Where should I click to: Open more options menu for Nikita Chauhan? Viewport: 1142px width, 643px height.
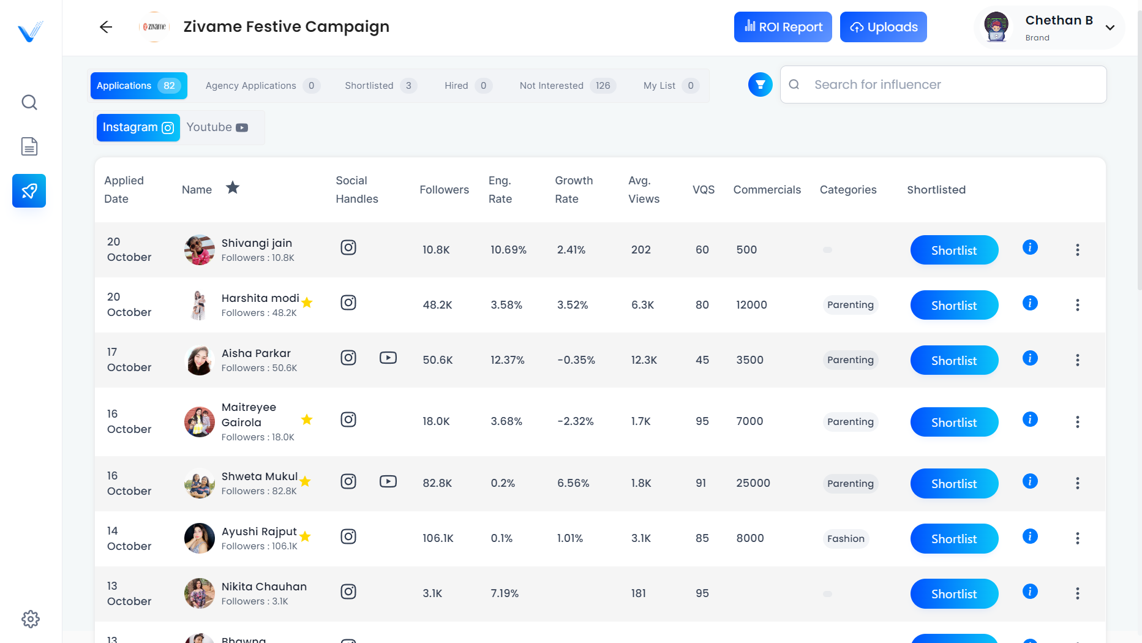1078,593
